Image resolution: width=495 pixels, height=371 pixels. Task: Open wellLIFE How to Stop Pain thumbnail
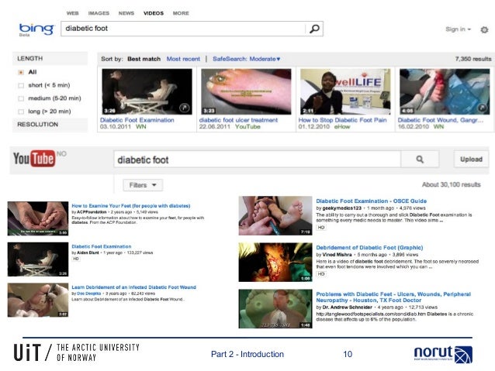pyautogui.click(x=345, y=91)
